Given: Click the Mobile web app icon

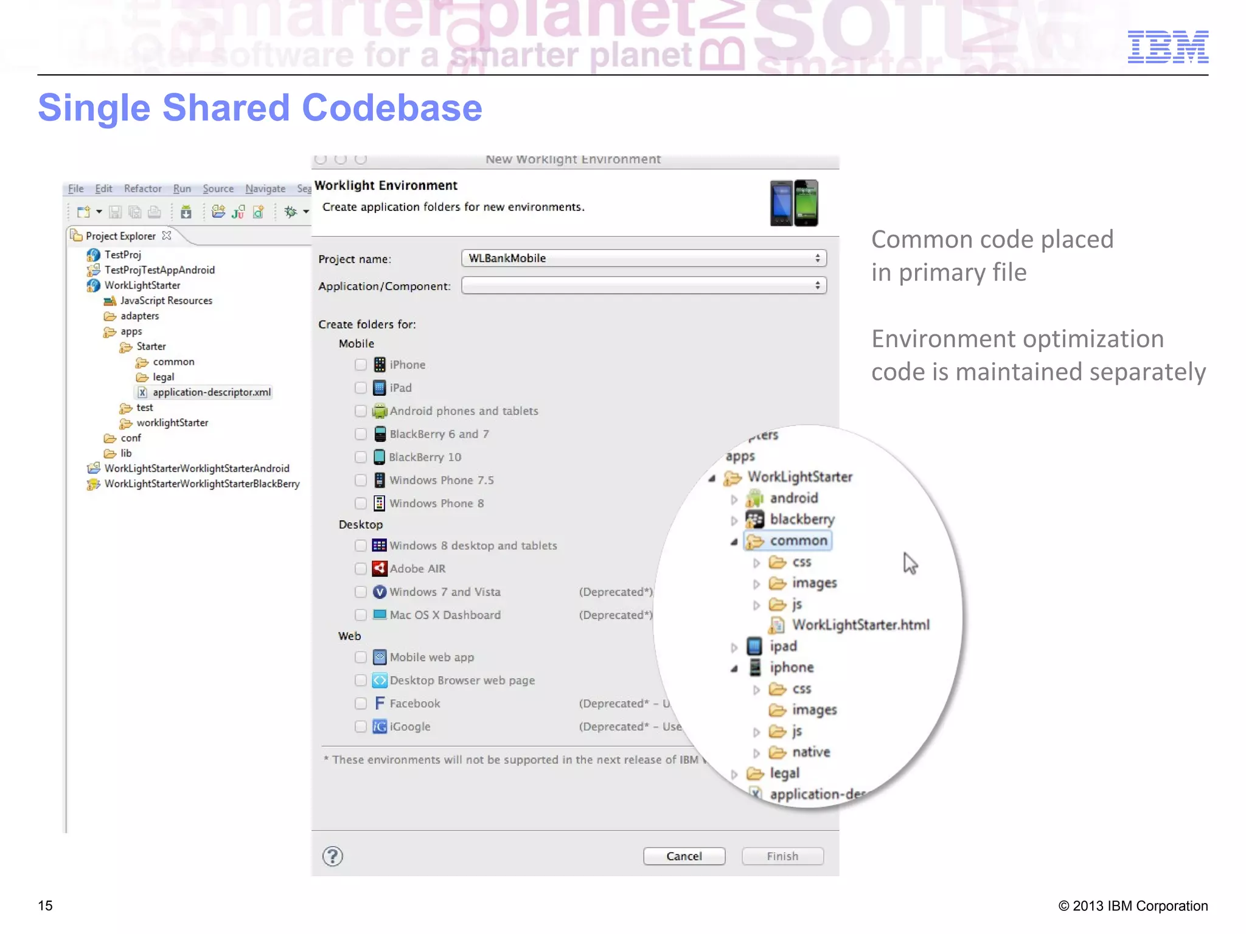Looking at the screenshot, I should [x=379, y=657].
